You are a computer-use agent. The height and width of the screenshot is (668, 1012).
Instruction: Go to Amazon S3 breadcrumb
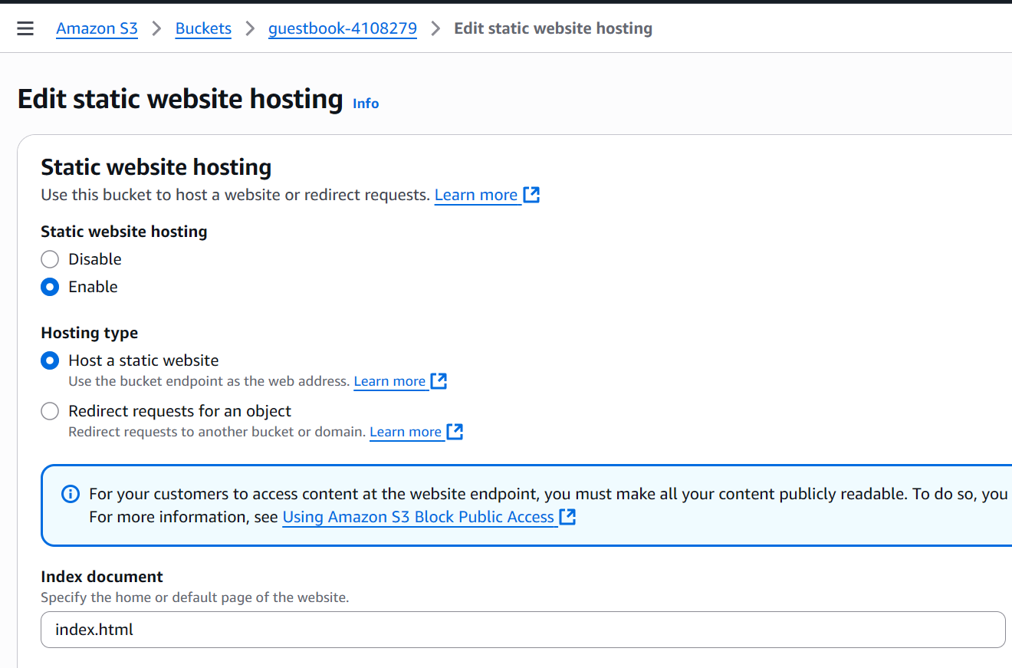[x=97, y=28]
